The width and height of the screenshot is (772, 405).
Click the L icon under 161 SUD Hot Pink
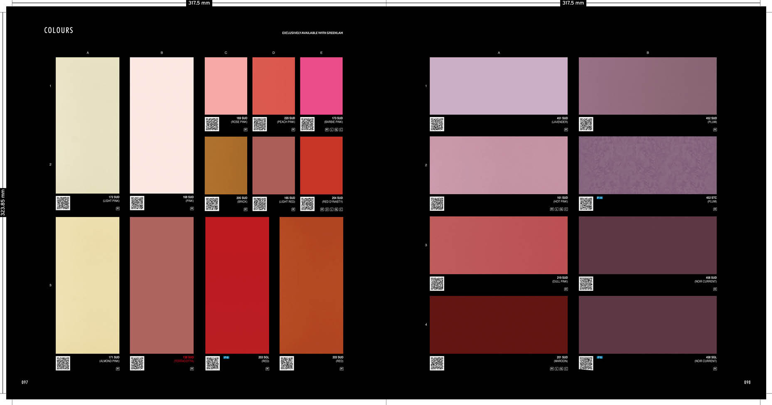tap(556, 209)
